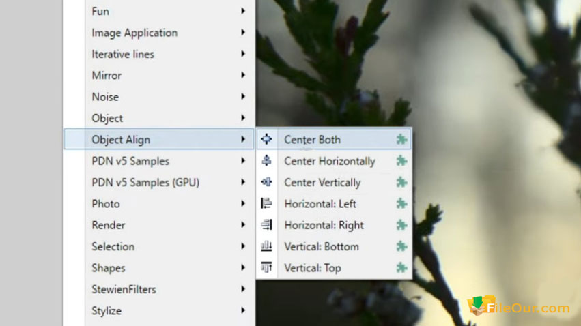Expand arrow next to Render
The width and height of the screenshot is (581, 326).
[x=243, y=224]
